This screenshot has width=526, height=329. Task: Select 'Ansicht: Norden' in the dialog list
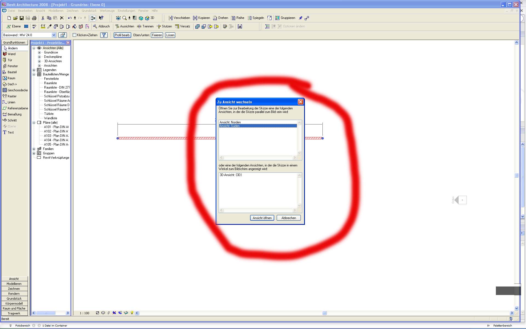click(258, 122)
